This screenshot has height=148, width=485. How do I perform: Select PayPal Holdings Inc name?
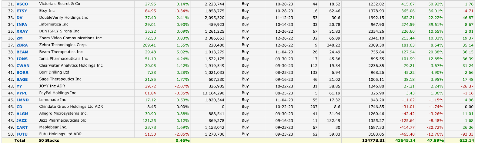coord(58,93)
